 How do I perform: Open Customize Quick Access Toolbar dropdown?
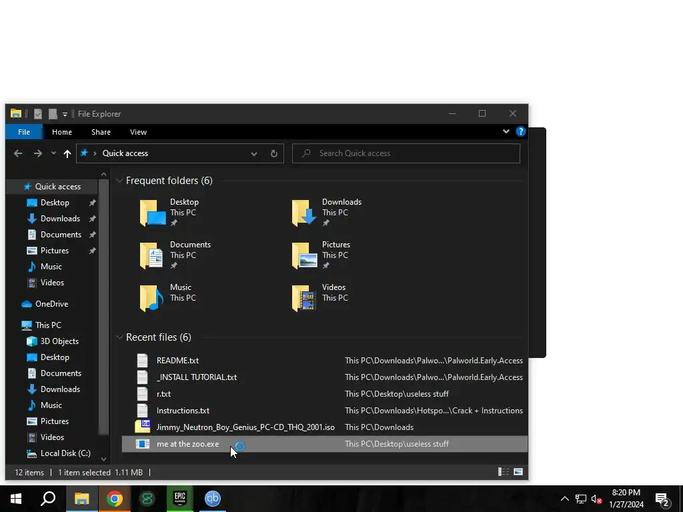(x=65, y=115)
